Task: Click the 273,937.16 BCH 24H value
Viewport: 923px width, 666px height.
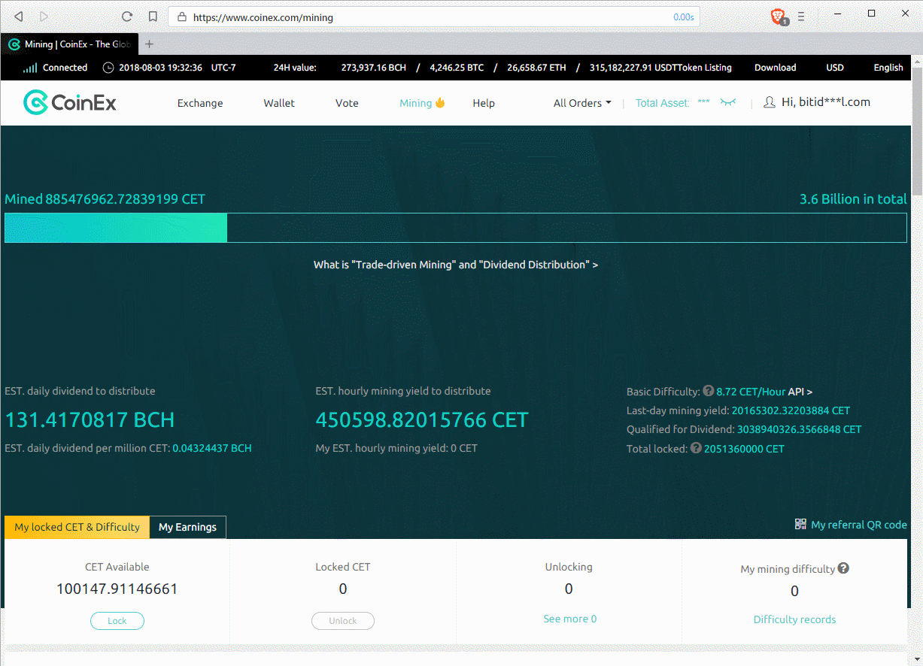Action: point(373,68)
